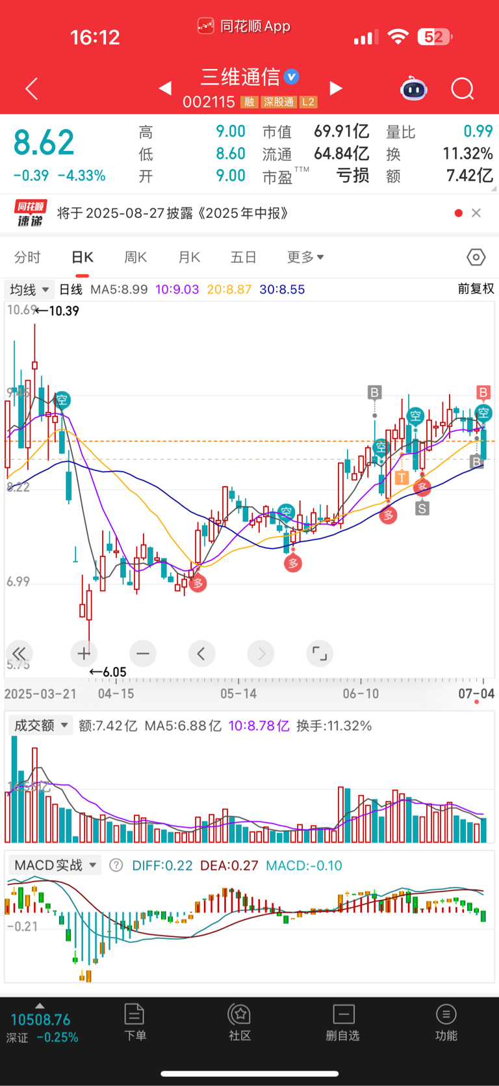
Task: Tap 删自选 to remove from watchlist
Action: click(x=343, y=1022)
